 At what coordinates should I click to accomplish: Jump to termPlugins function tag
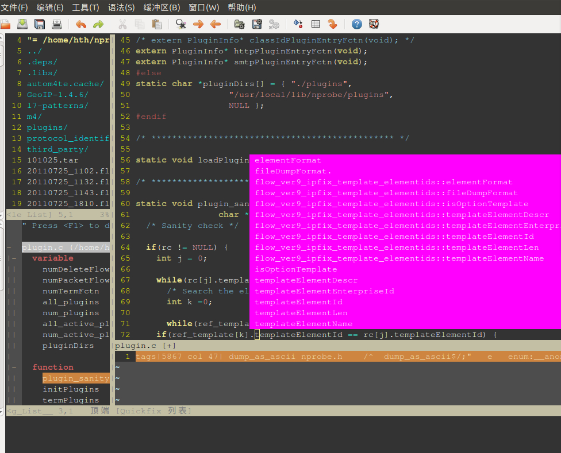tap(71, 400)
